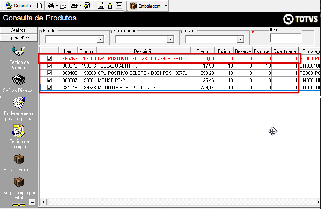Uncheck the checkbox for MOUSE PS/2 row

coord(49,80)
